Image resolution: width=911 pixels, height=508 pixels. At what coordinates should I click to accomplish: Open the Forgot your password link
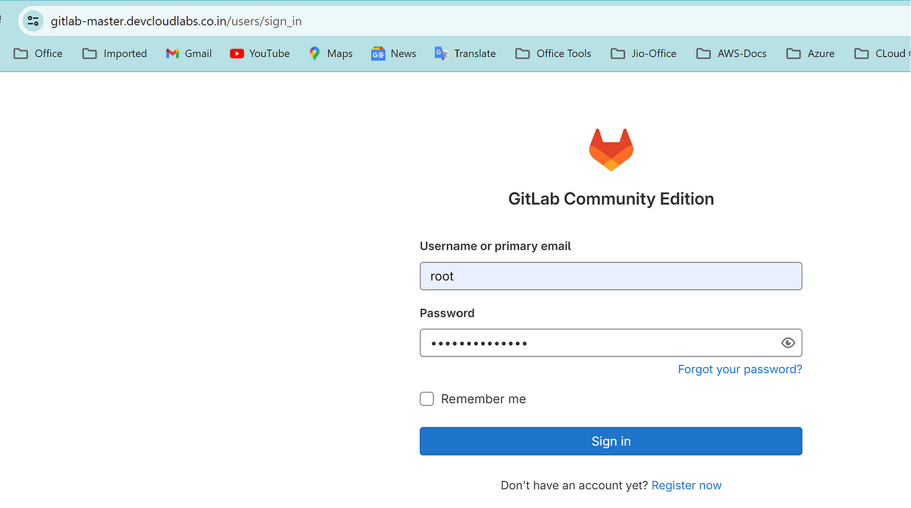point(740,369)
